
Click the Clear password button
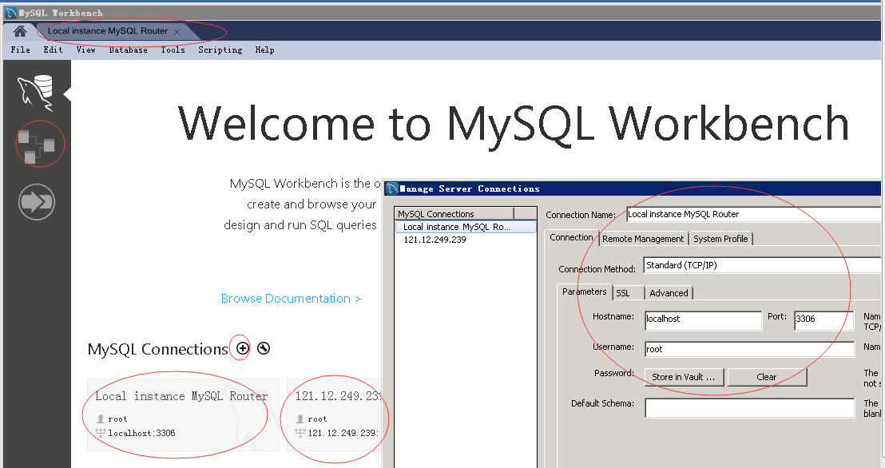tap(767, 377)
